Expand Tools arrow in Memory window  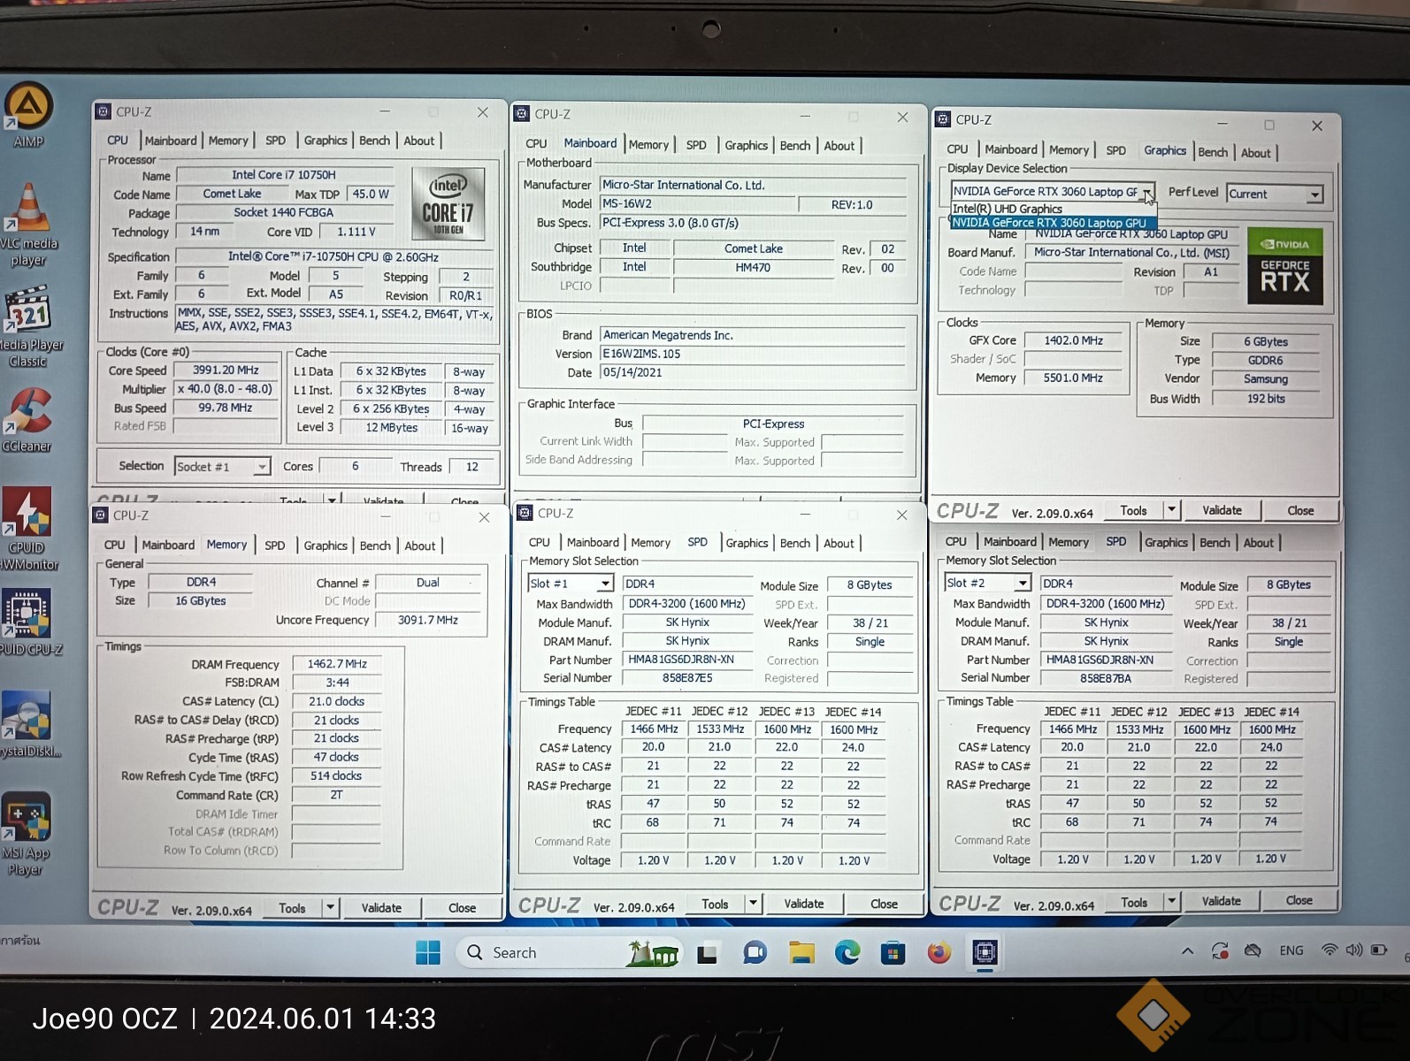(330, 907)
